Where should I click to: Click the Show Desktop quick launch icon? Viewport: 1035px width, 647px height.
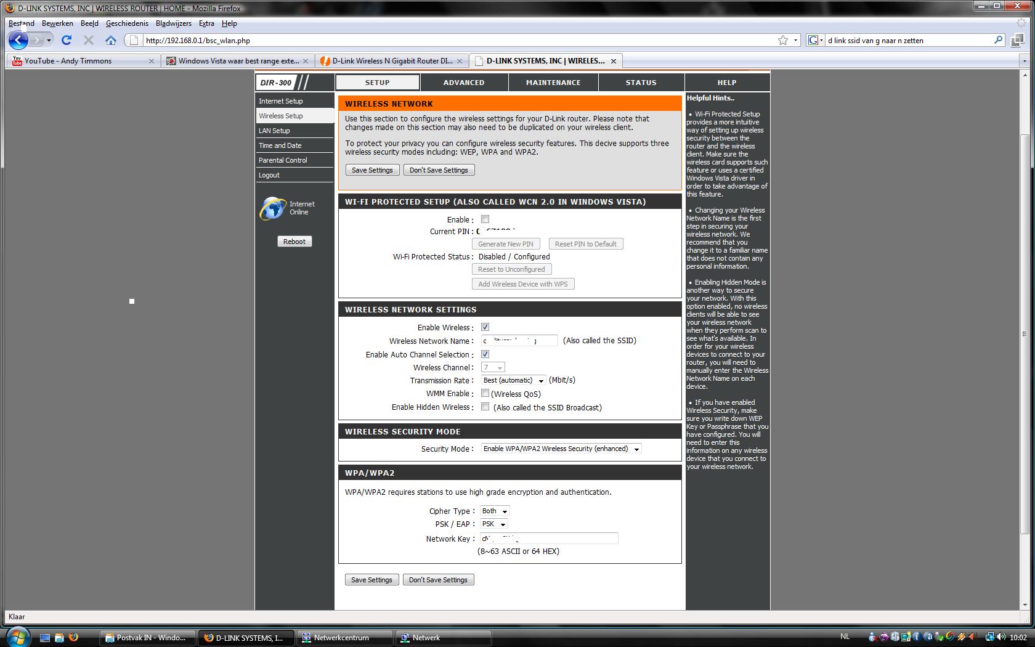pyautogui.click(x=45, y=638)
